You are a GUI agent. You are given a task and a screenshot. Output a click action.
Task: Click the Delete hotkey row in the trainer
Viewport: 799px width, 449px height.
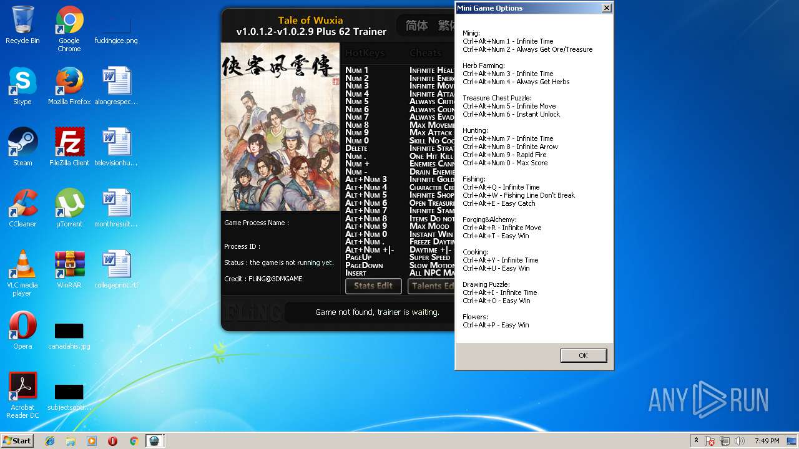tap(399, 148)
